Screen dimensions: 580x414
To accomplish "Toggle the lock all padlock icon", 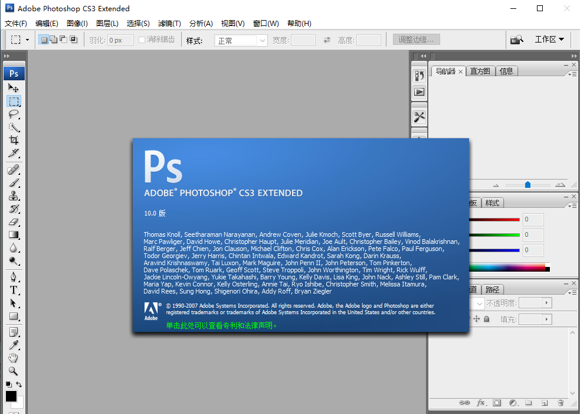I will click(x=487, y=319).
